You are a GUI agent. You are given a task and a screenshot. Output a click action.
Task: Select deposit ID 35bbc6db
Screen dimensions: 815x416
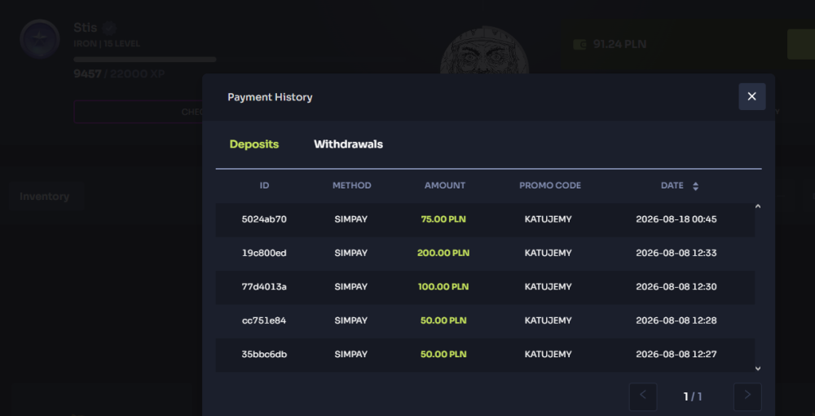tap(264, 355)
